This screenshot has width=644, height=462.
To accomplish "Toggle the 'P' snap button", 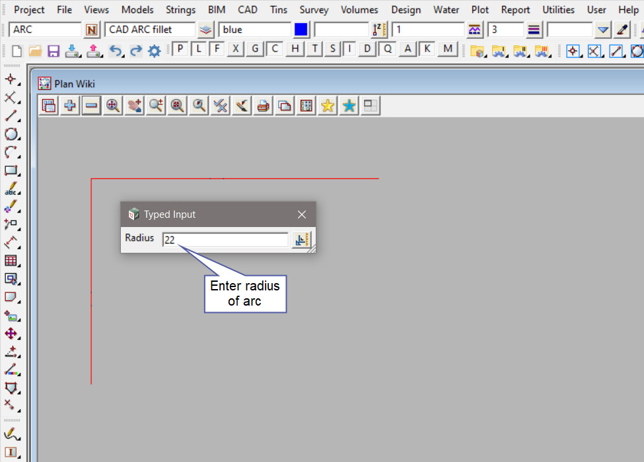I will pyautogui.click(x=180, y=49).
